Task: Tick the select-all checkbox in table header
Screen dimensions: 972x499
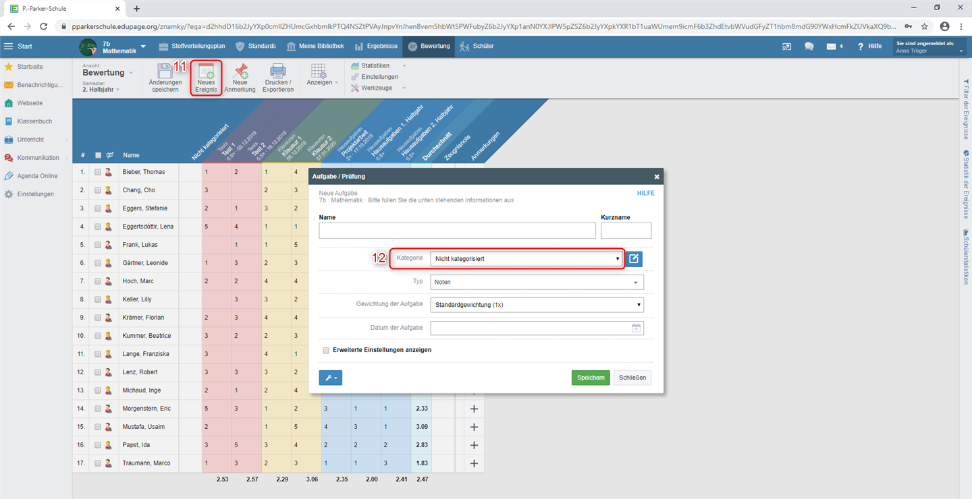Action: pos(98,155)
